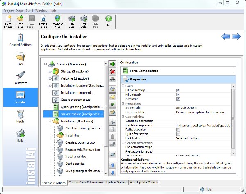The width and height of the screenshot is (246, 194).
Task: Uncheck the Fill vertically checkbox
Action: pos(178,95)
